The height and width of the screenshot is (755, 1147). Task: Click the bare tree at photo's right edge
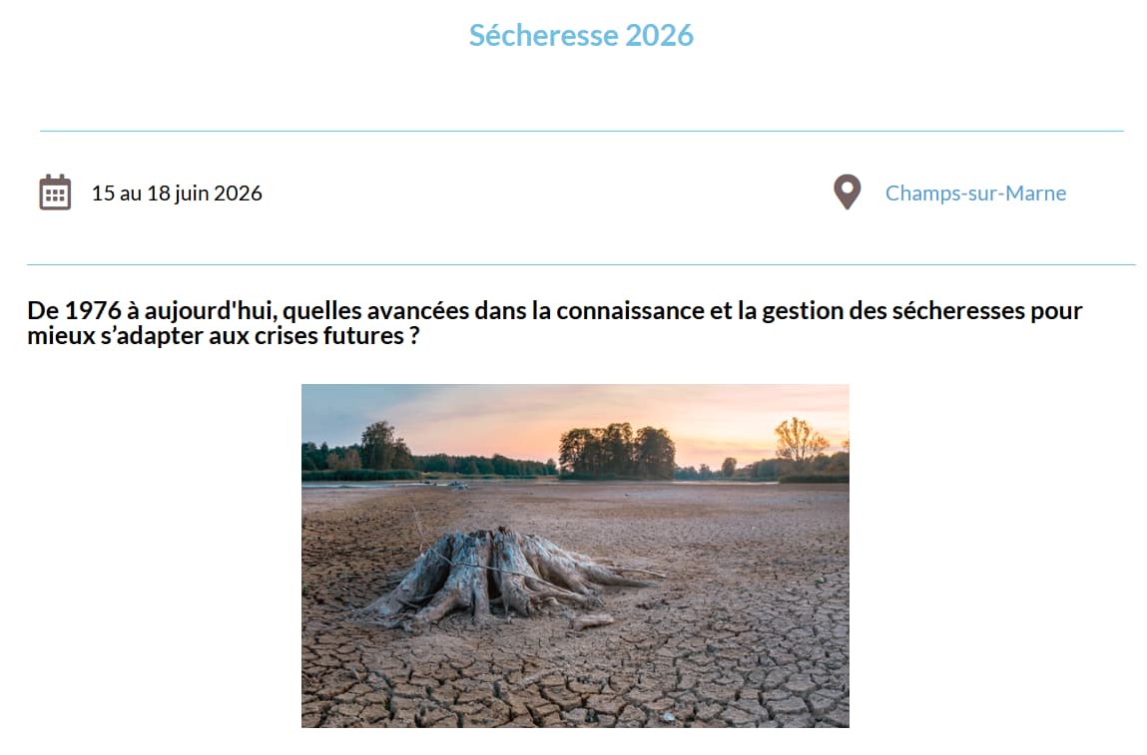(x=801, y=441)
